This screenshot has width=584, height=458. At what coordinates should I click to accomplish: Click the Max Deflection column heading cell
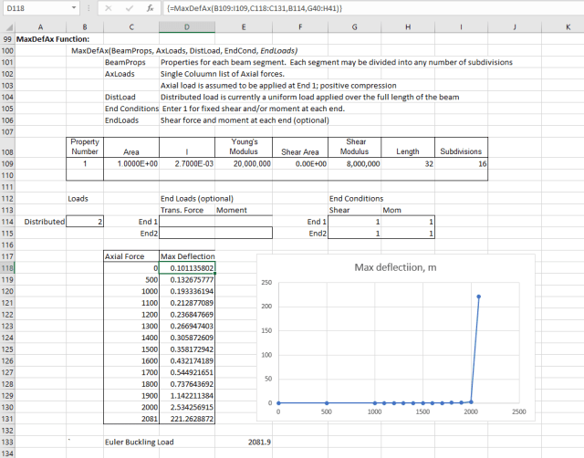[x=187, y=257]
